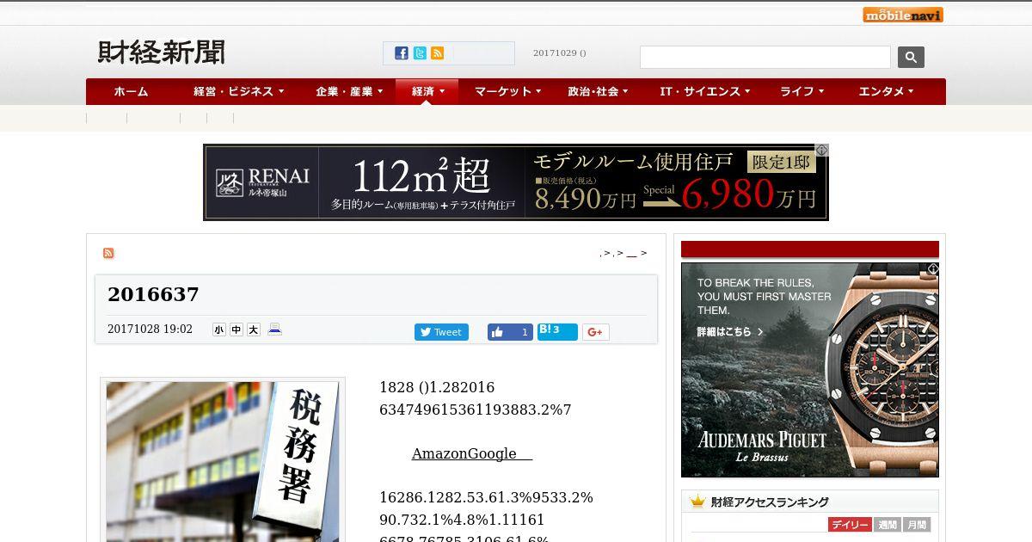Click the Google+ share icon
This screenshot has height=542, width=1032.
point(596,332)
